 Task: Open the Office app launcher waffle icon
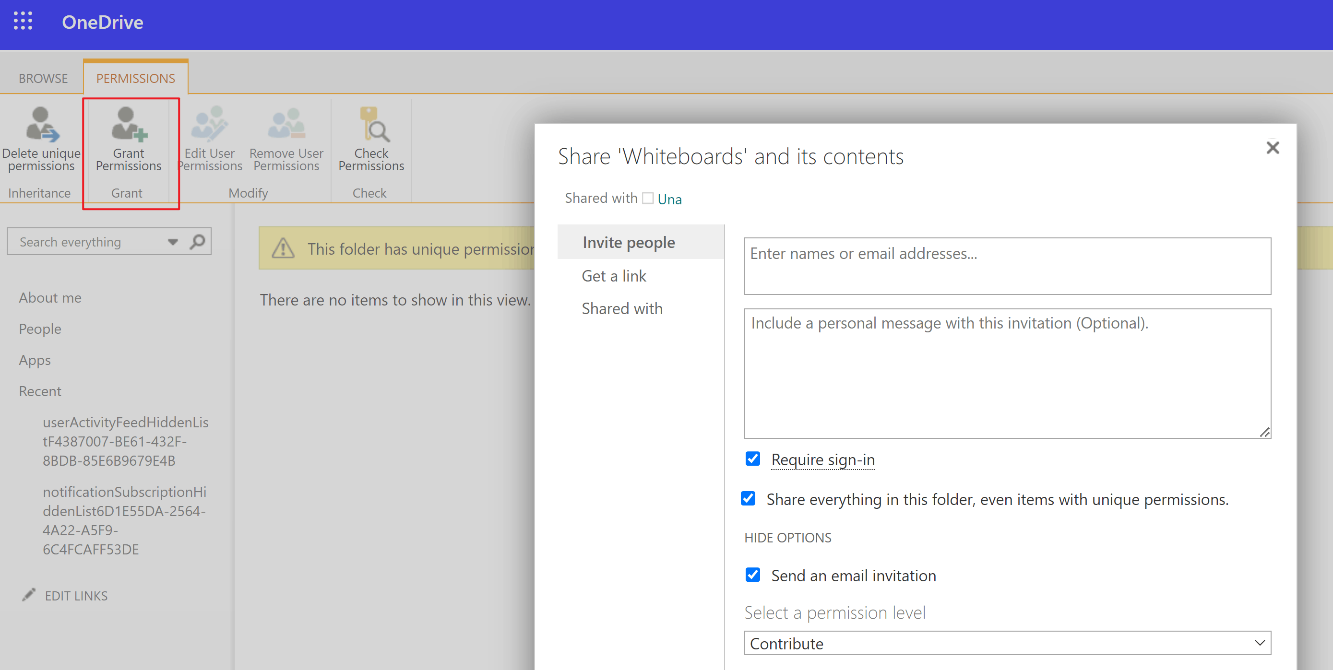[23, 21]
